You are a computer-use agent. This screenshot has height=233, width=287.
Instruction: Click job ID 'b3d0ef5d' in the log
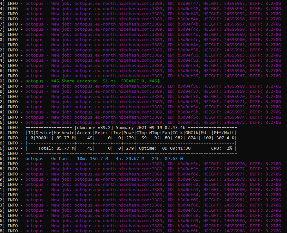pos(188,122)
